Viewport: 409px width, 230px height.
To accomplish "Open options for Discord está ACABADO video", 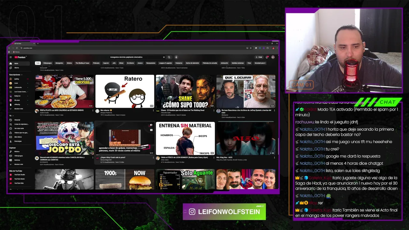I will [x=93, y=158].
